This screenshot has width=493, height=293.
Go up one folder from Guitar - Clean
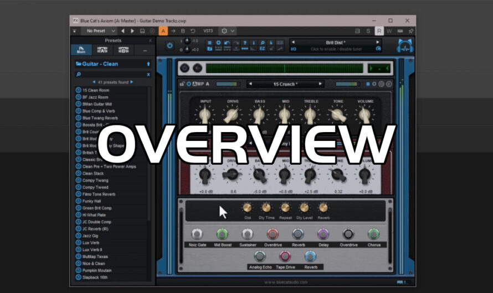click(x=148, y=64)
